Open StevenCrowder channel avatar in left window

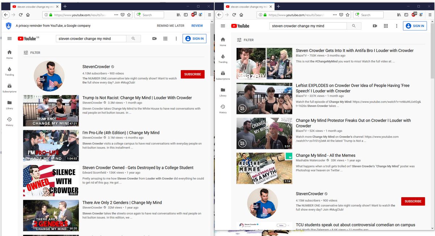tap(49, 76)
